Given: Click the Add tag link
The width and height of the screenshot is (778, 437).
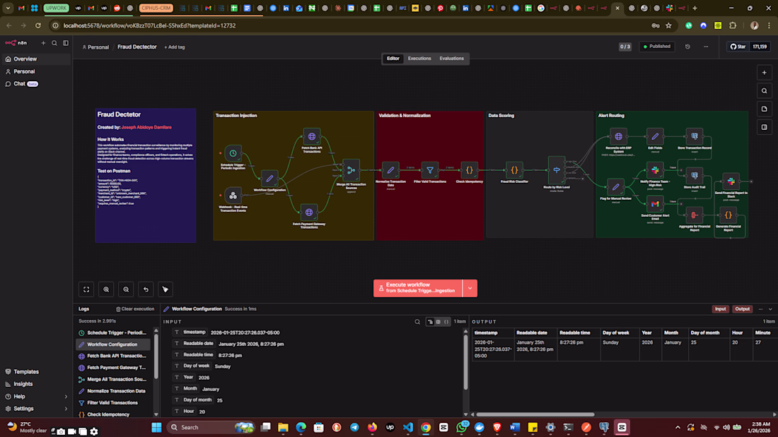Looking at the screenshot, I should 174,47.
